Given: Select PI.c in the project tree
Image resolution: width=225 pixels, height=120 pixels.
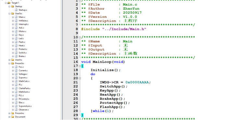Looking at the screenshot, I should [x=20, y=85].
